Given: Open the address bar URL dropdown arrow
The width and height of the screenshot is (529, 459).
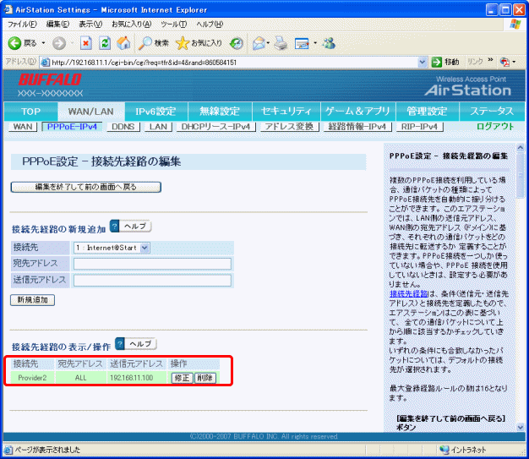Looking at the screenshot, I should pos(423,62).
